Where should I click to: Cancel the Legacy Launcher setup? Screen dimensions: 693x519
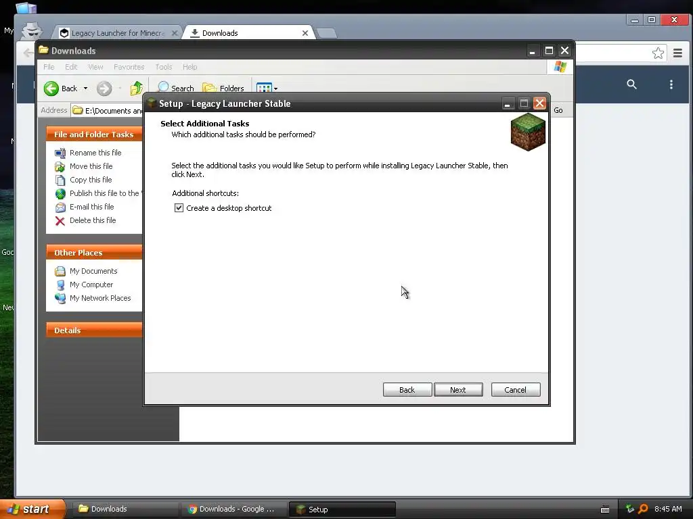[515, 390]
